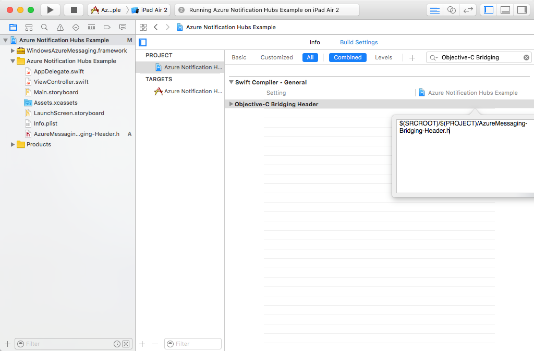Open the Info tab

coord(315,42)
